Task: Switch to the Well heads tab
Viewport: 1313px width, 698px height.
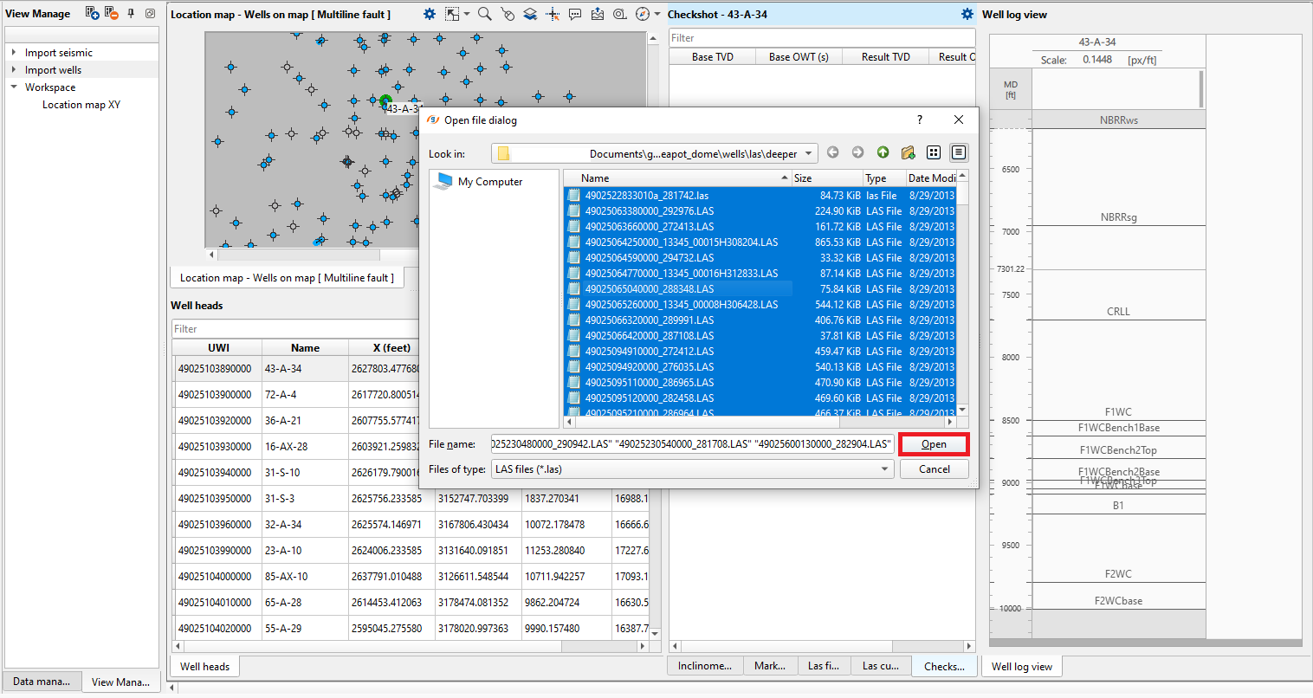Action: tap(204, 666)
